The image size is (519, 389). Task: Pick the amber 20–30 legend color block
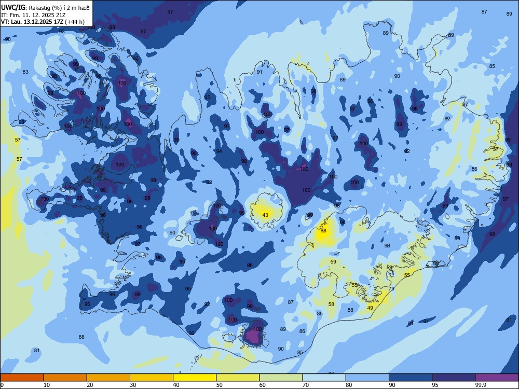(x=108, y=378)
